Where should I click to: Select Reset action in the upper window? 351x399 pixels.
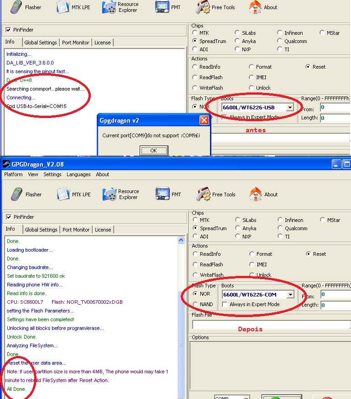pyautogui.click(x=308, y=67)
